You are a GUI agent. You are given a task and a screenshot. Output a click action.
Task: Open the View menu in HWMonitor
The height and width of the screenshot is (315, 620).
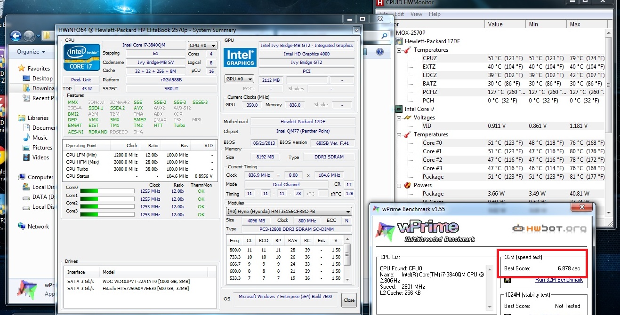click(x=417, y=14)
